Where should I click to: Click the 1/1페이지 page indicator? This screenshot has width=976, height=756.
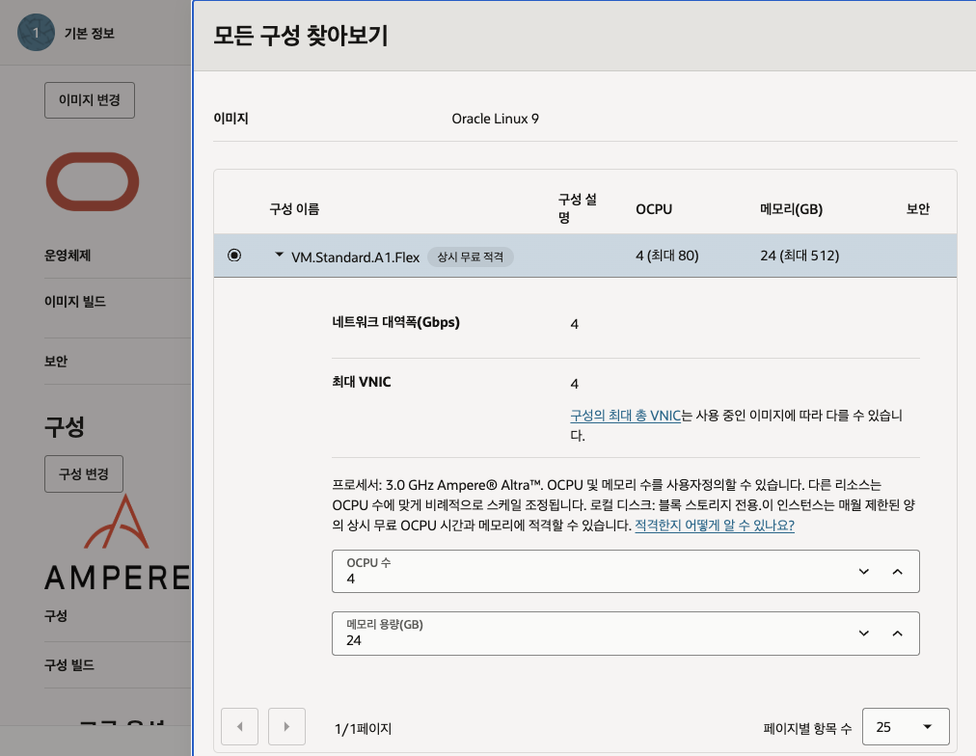click(x=363, y=729)
